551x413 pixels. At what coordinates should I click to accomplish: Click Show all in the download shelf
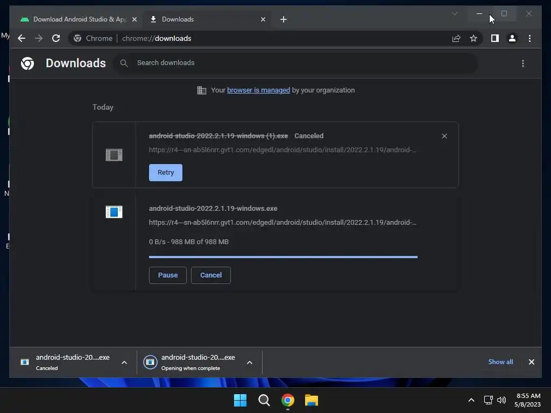click(x=500, y=362)
